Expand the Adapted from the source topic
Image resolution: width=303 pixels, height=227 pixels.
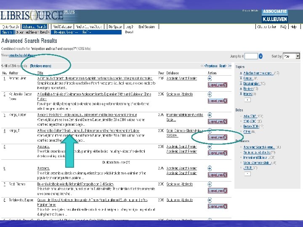[x=241, y=73]
